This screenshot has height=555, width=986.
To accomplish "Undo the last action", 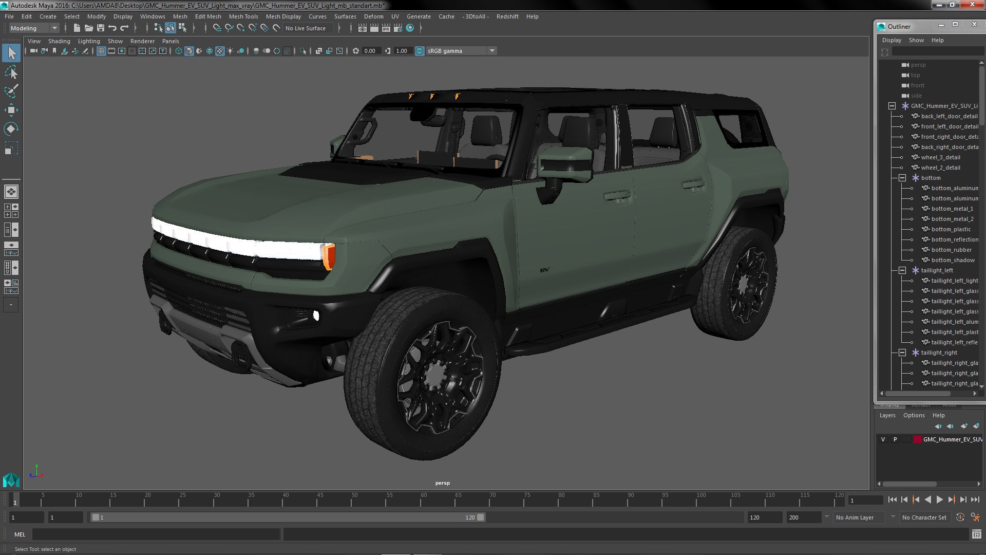I will point(112,28).
